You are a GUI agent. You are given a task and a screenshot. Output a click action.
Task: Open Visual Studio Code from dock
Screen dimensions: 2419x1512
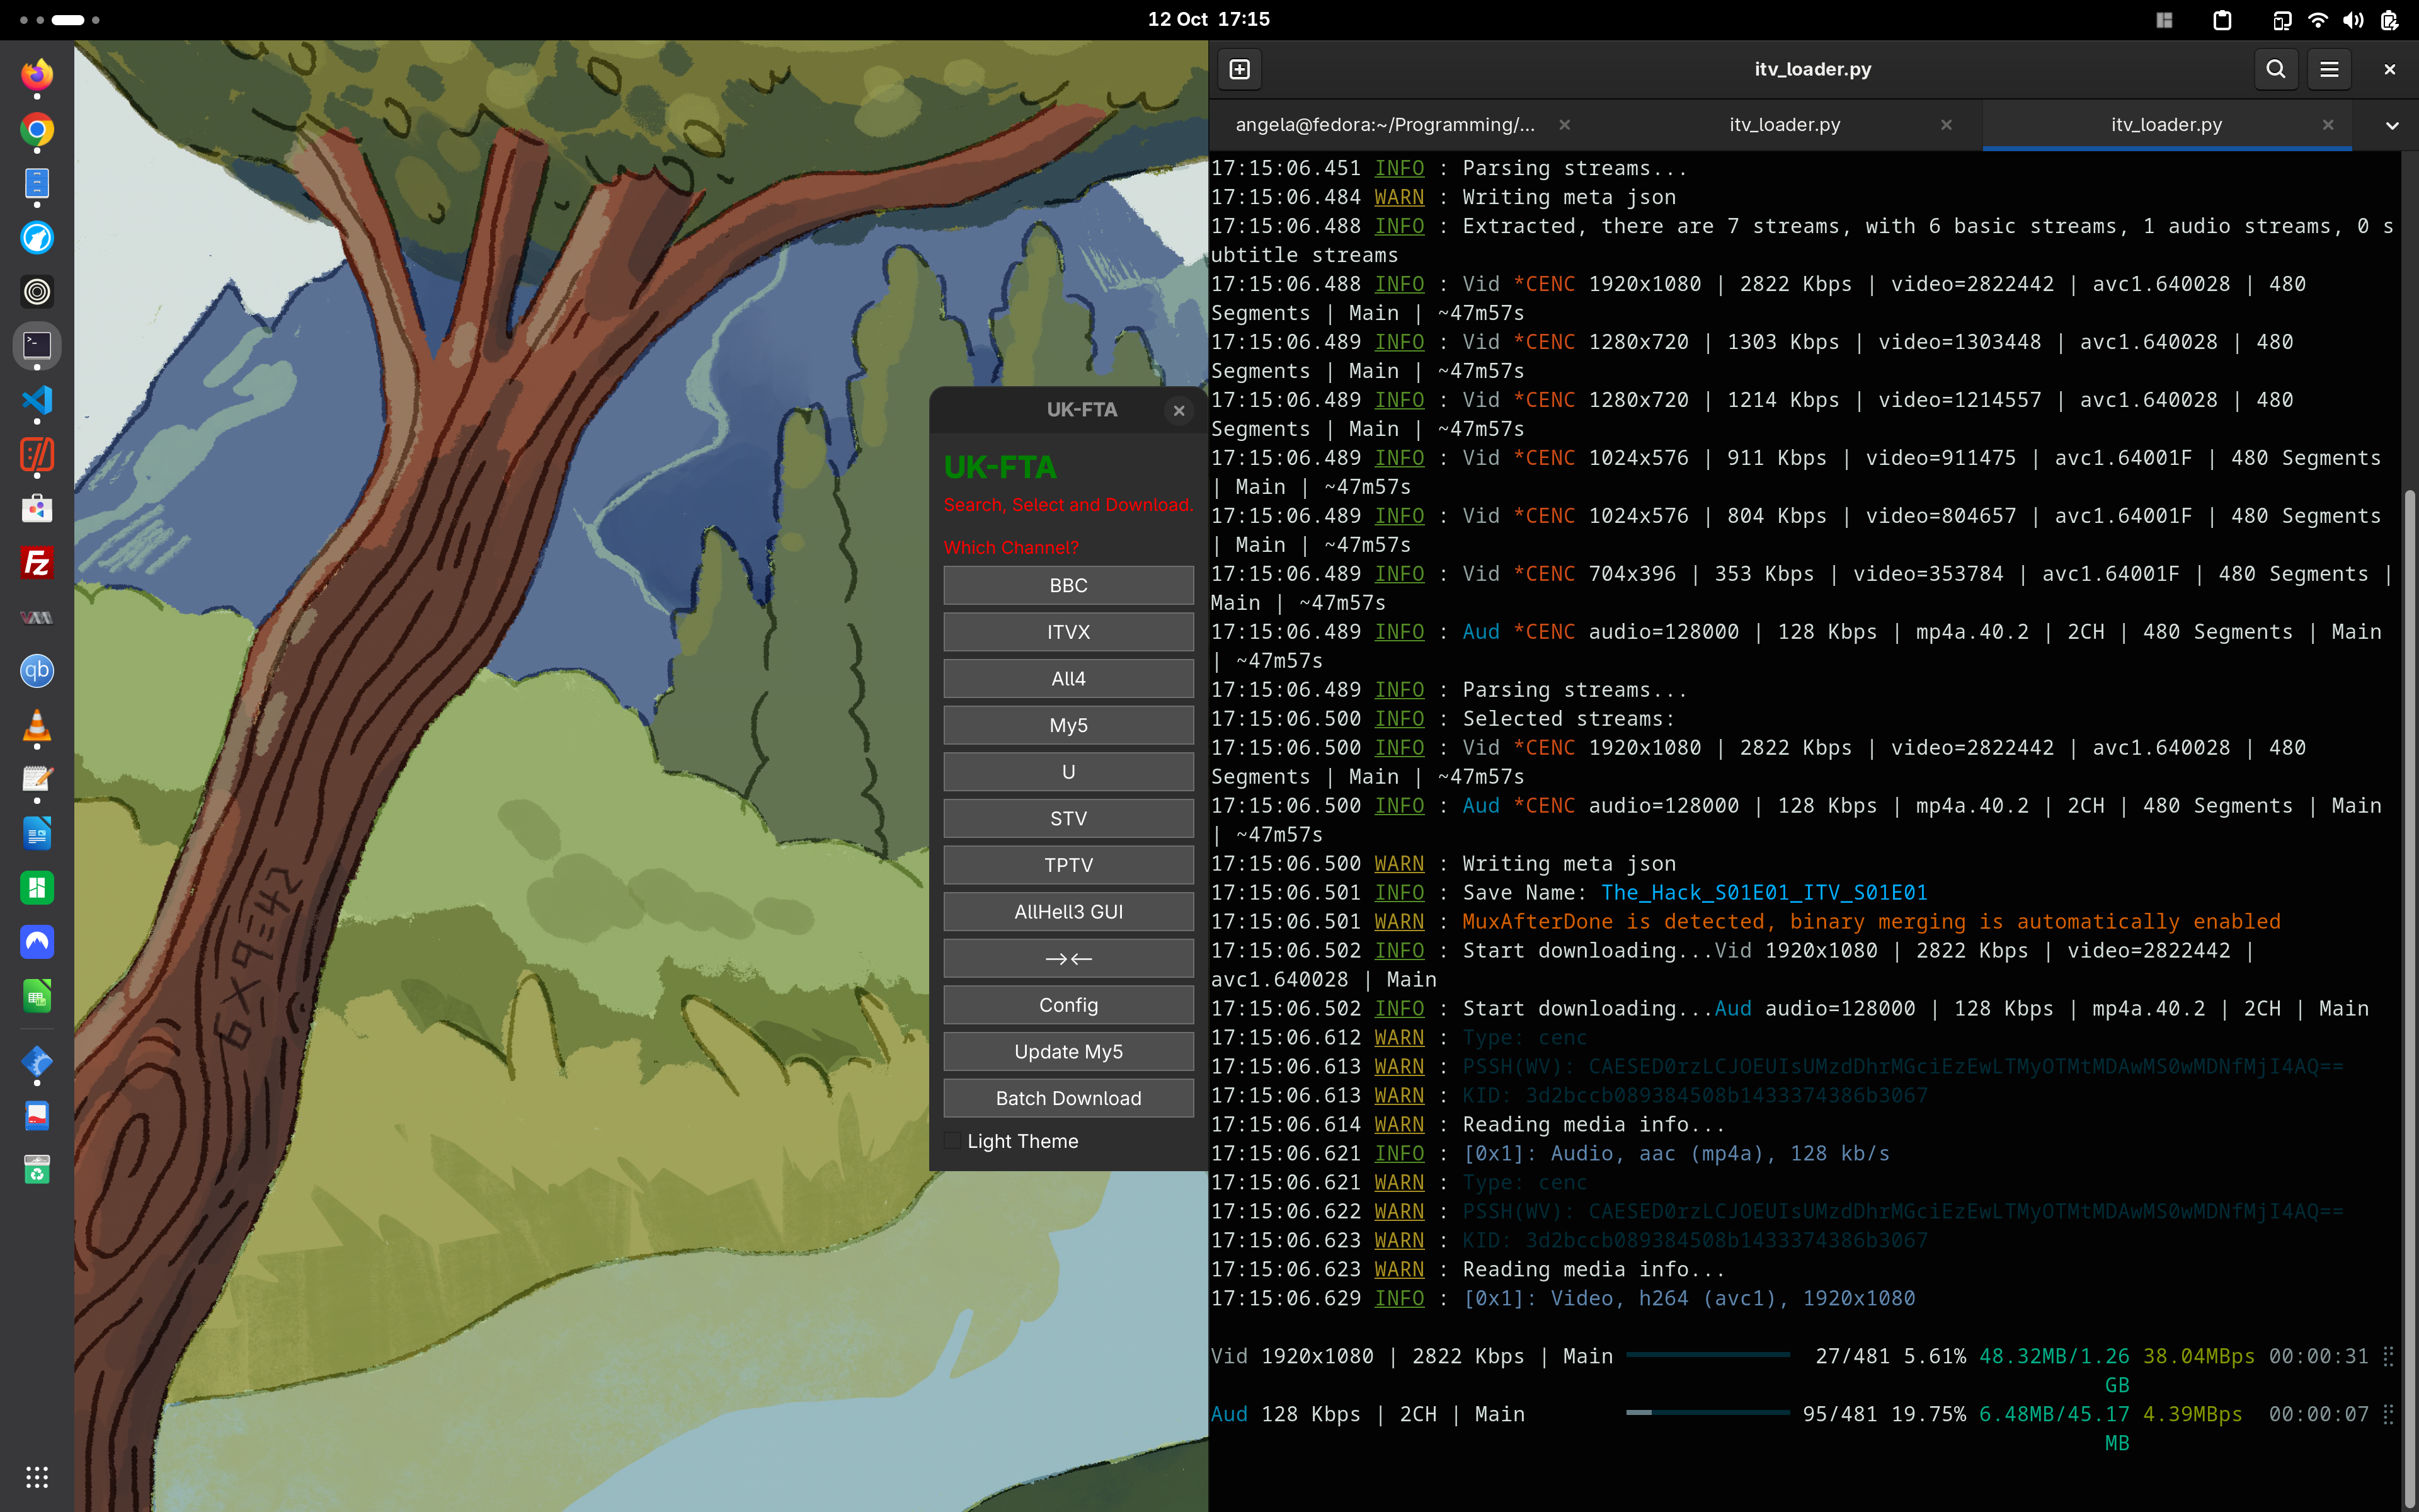point(37,400)
